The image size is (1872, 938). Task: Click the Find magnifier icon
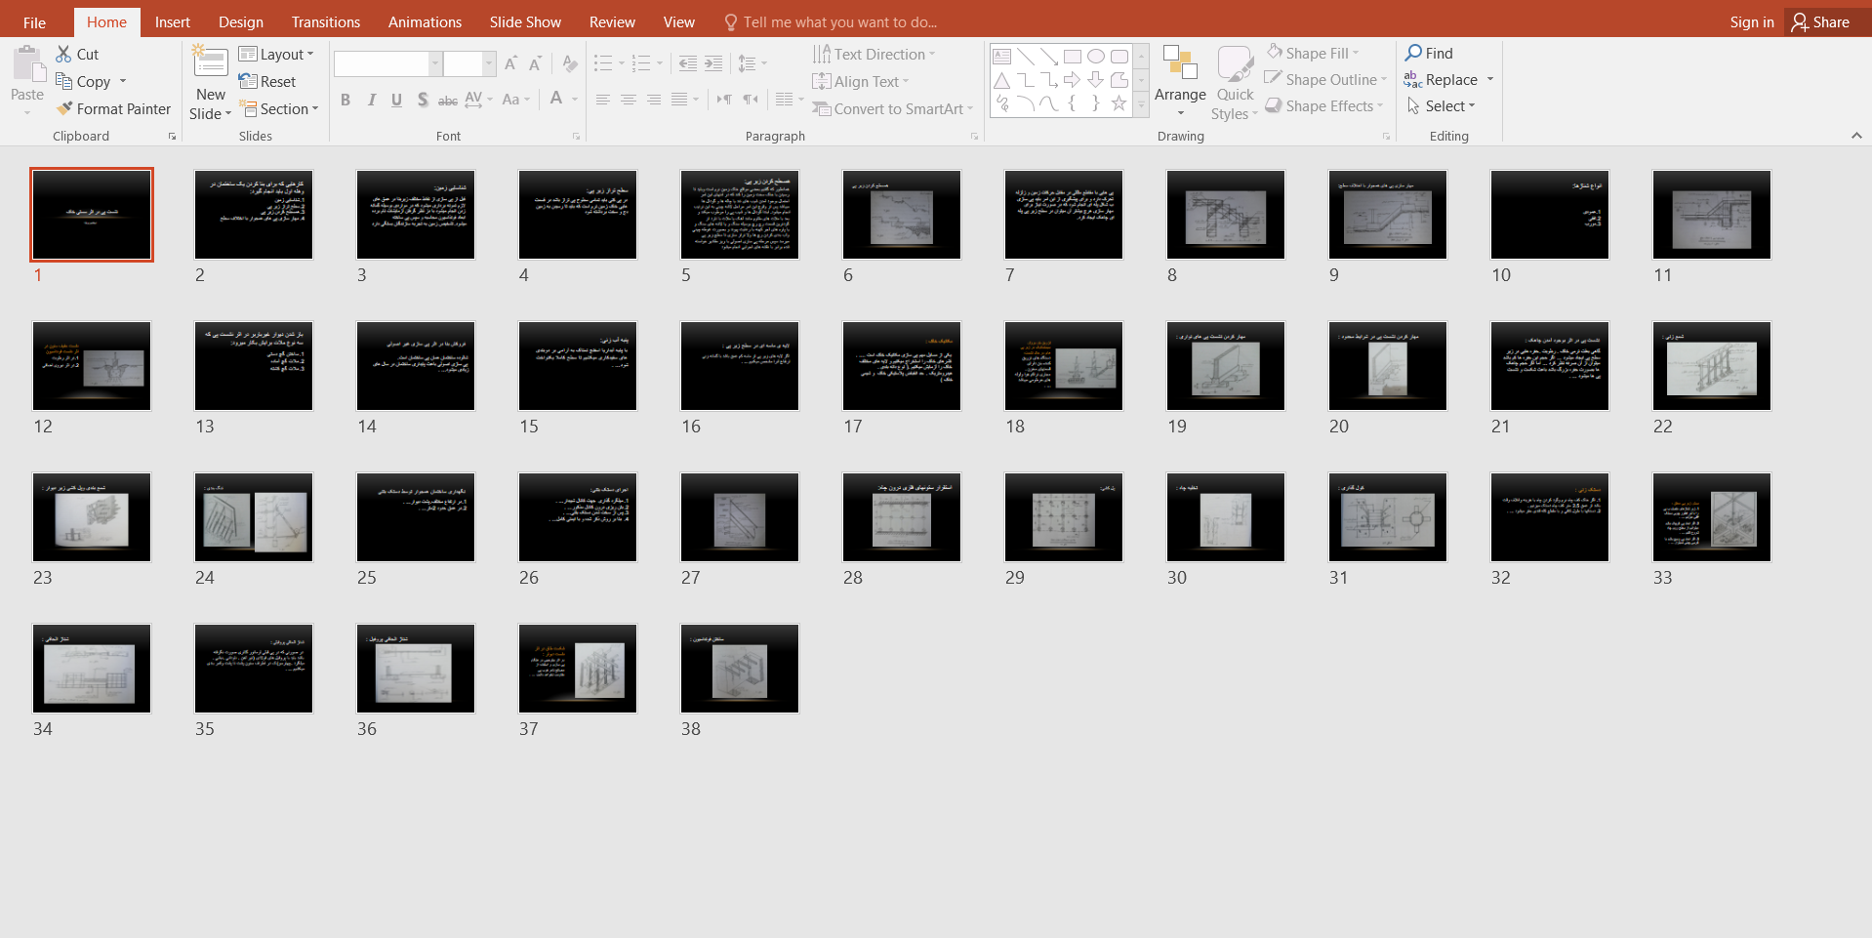[1413, 53]
